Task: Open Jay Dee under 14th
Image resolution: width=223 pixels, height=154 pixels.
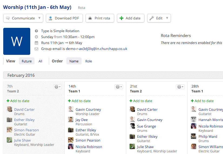Action: (82, 120)
